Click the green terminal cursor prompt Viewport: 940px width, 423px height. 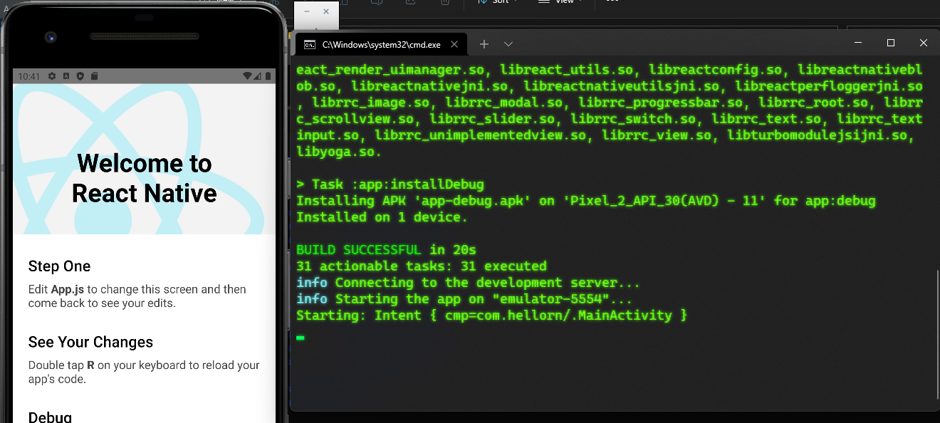click(x=301, y=337)
